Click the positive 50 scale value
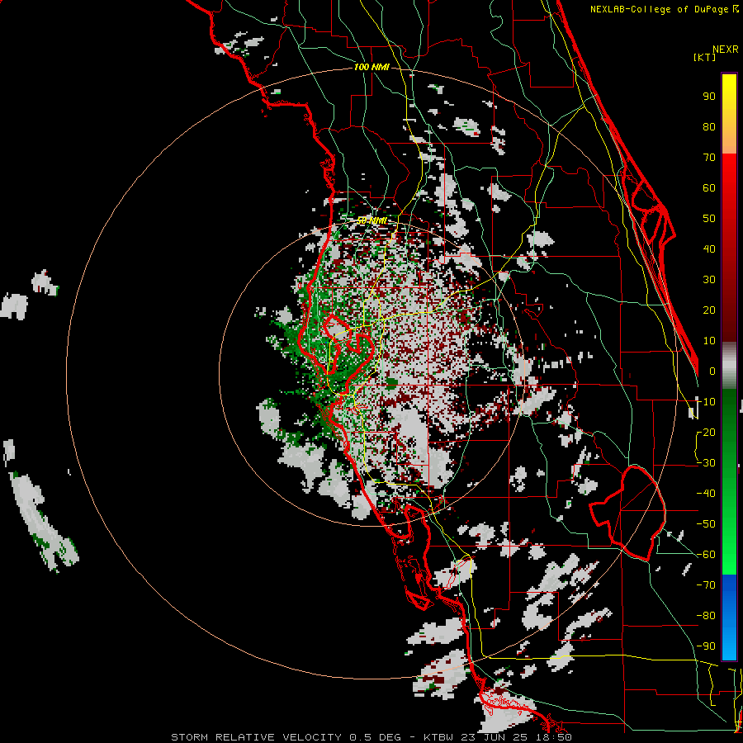 pyautogui.click(x=709, y=219)
